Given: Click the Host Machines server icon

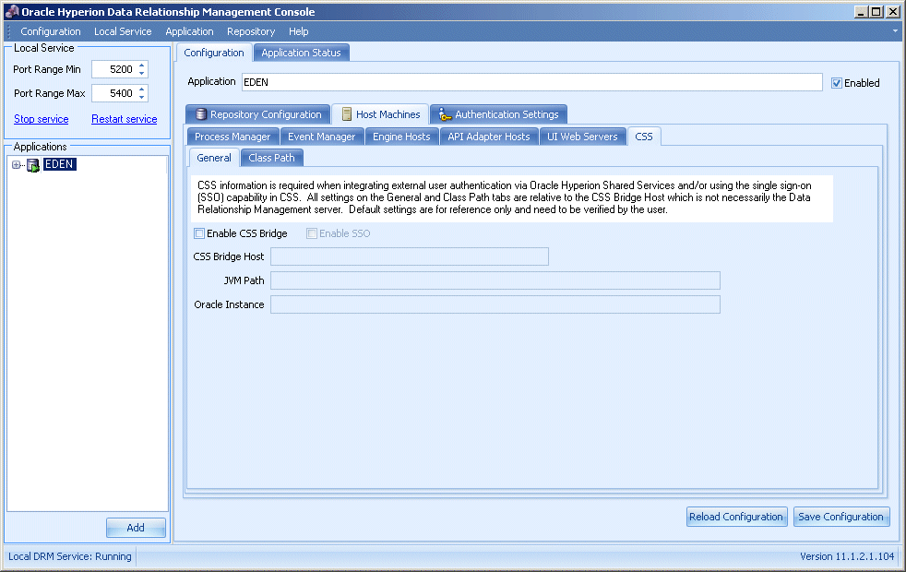Looking at the screenshot, I should (x=346, y=114).
